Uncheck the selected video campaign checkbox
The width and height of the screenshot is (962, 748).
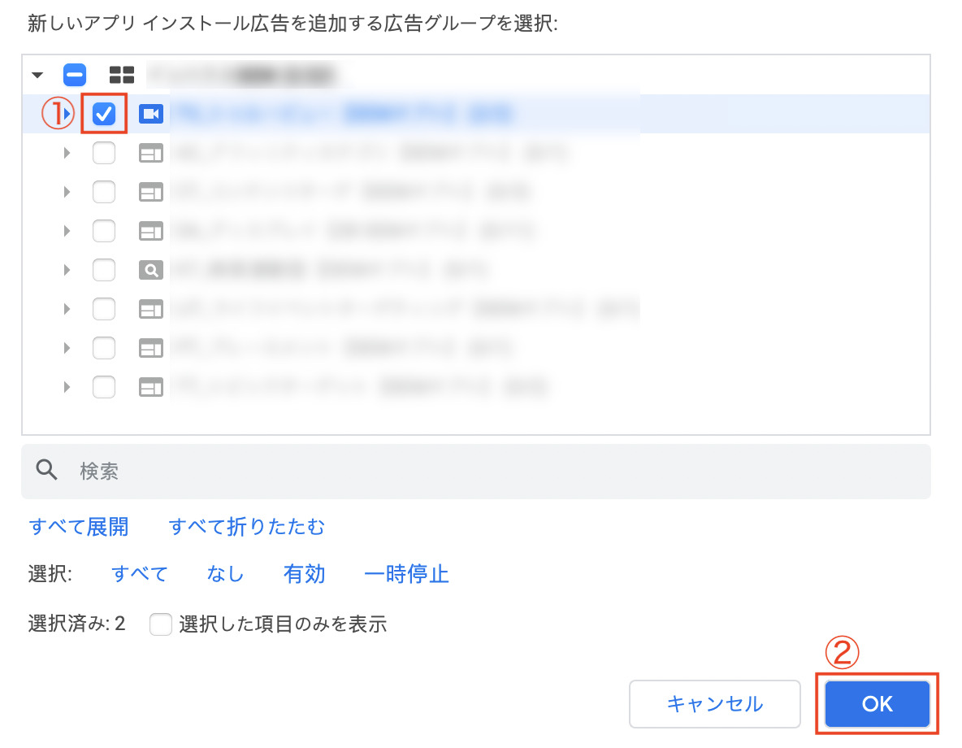(x=105, y=115)
